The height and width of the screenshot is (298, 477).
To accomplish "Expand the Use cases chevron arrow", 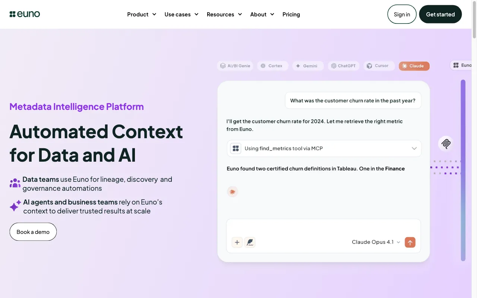I will [196, 14].
